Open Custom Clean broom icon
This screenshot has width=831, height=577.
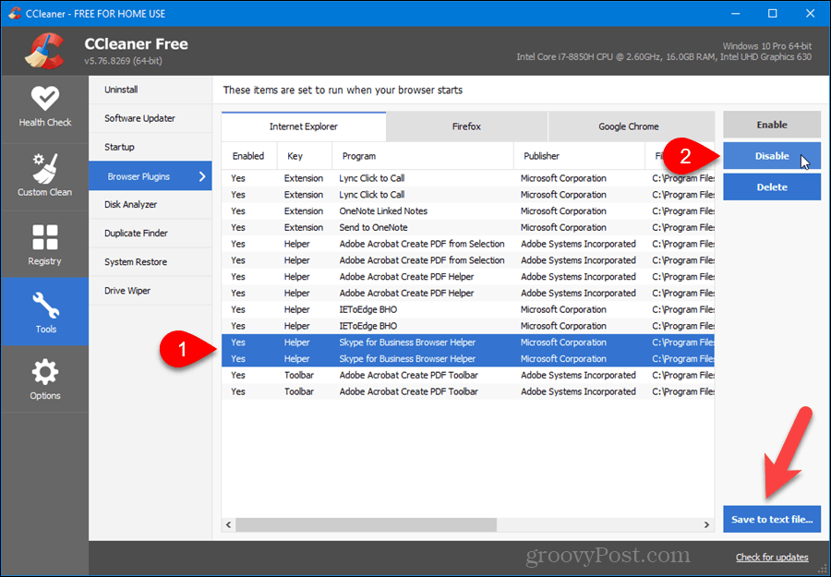(x=44, y=169)
